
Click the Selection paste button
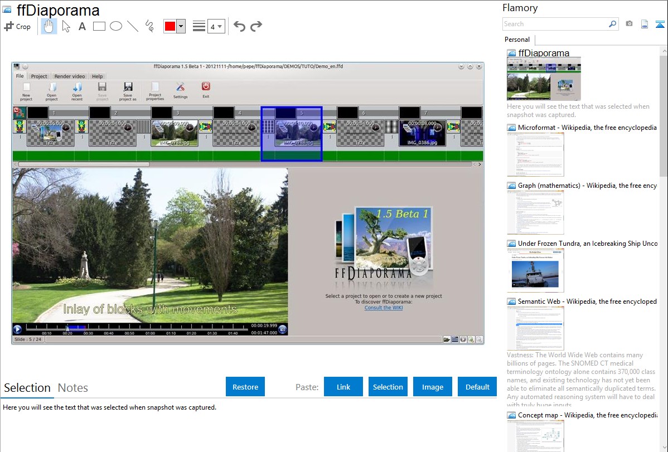(388, 387)
